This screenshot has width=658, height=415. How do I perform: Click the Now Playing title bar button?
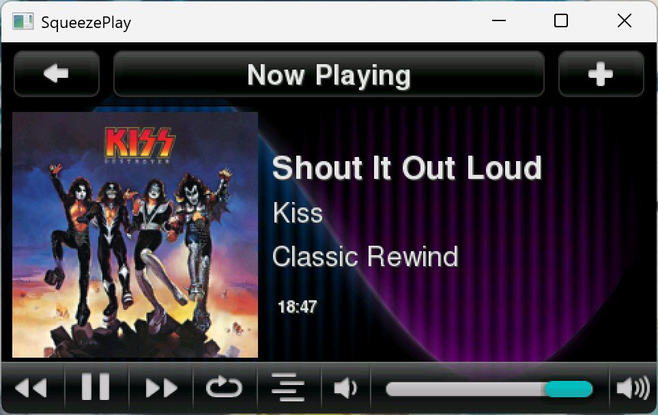tap(329, 74)
